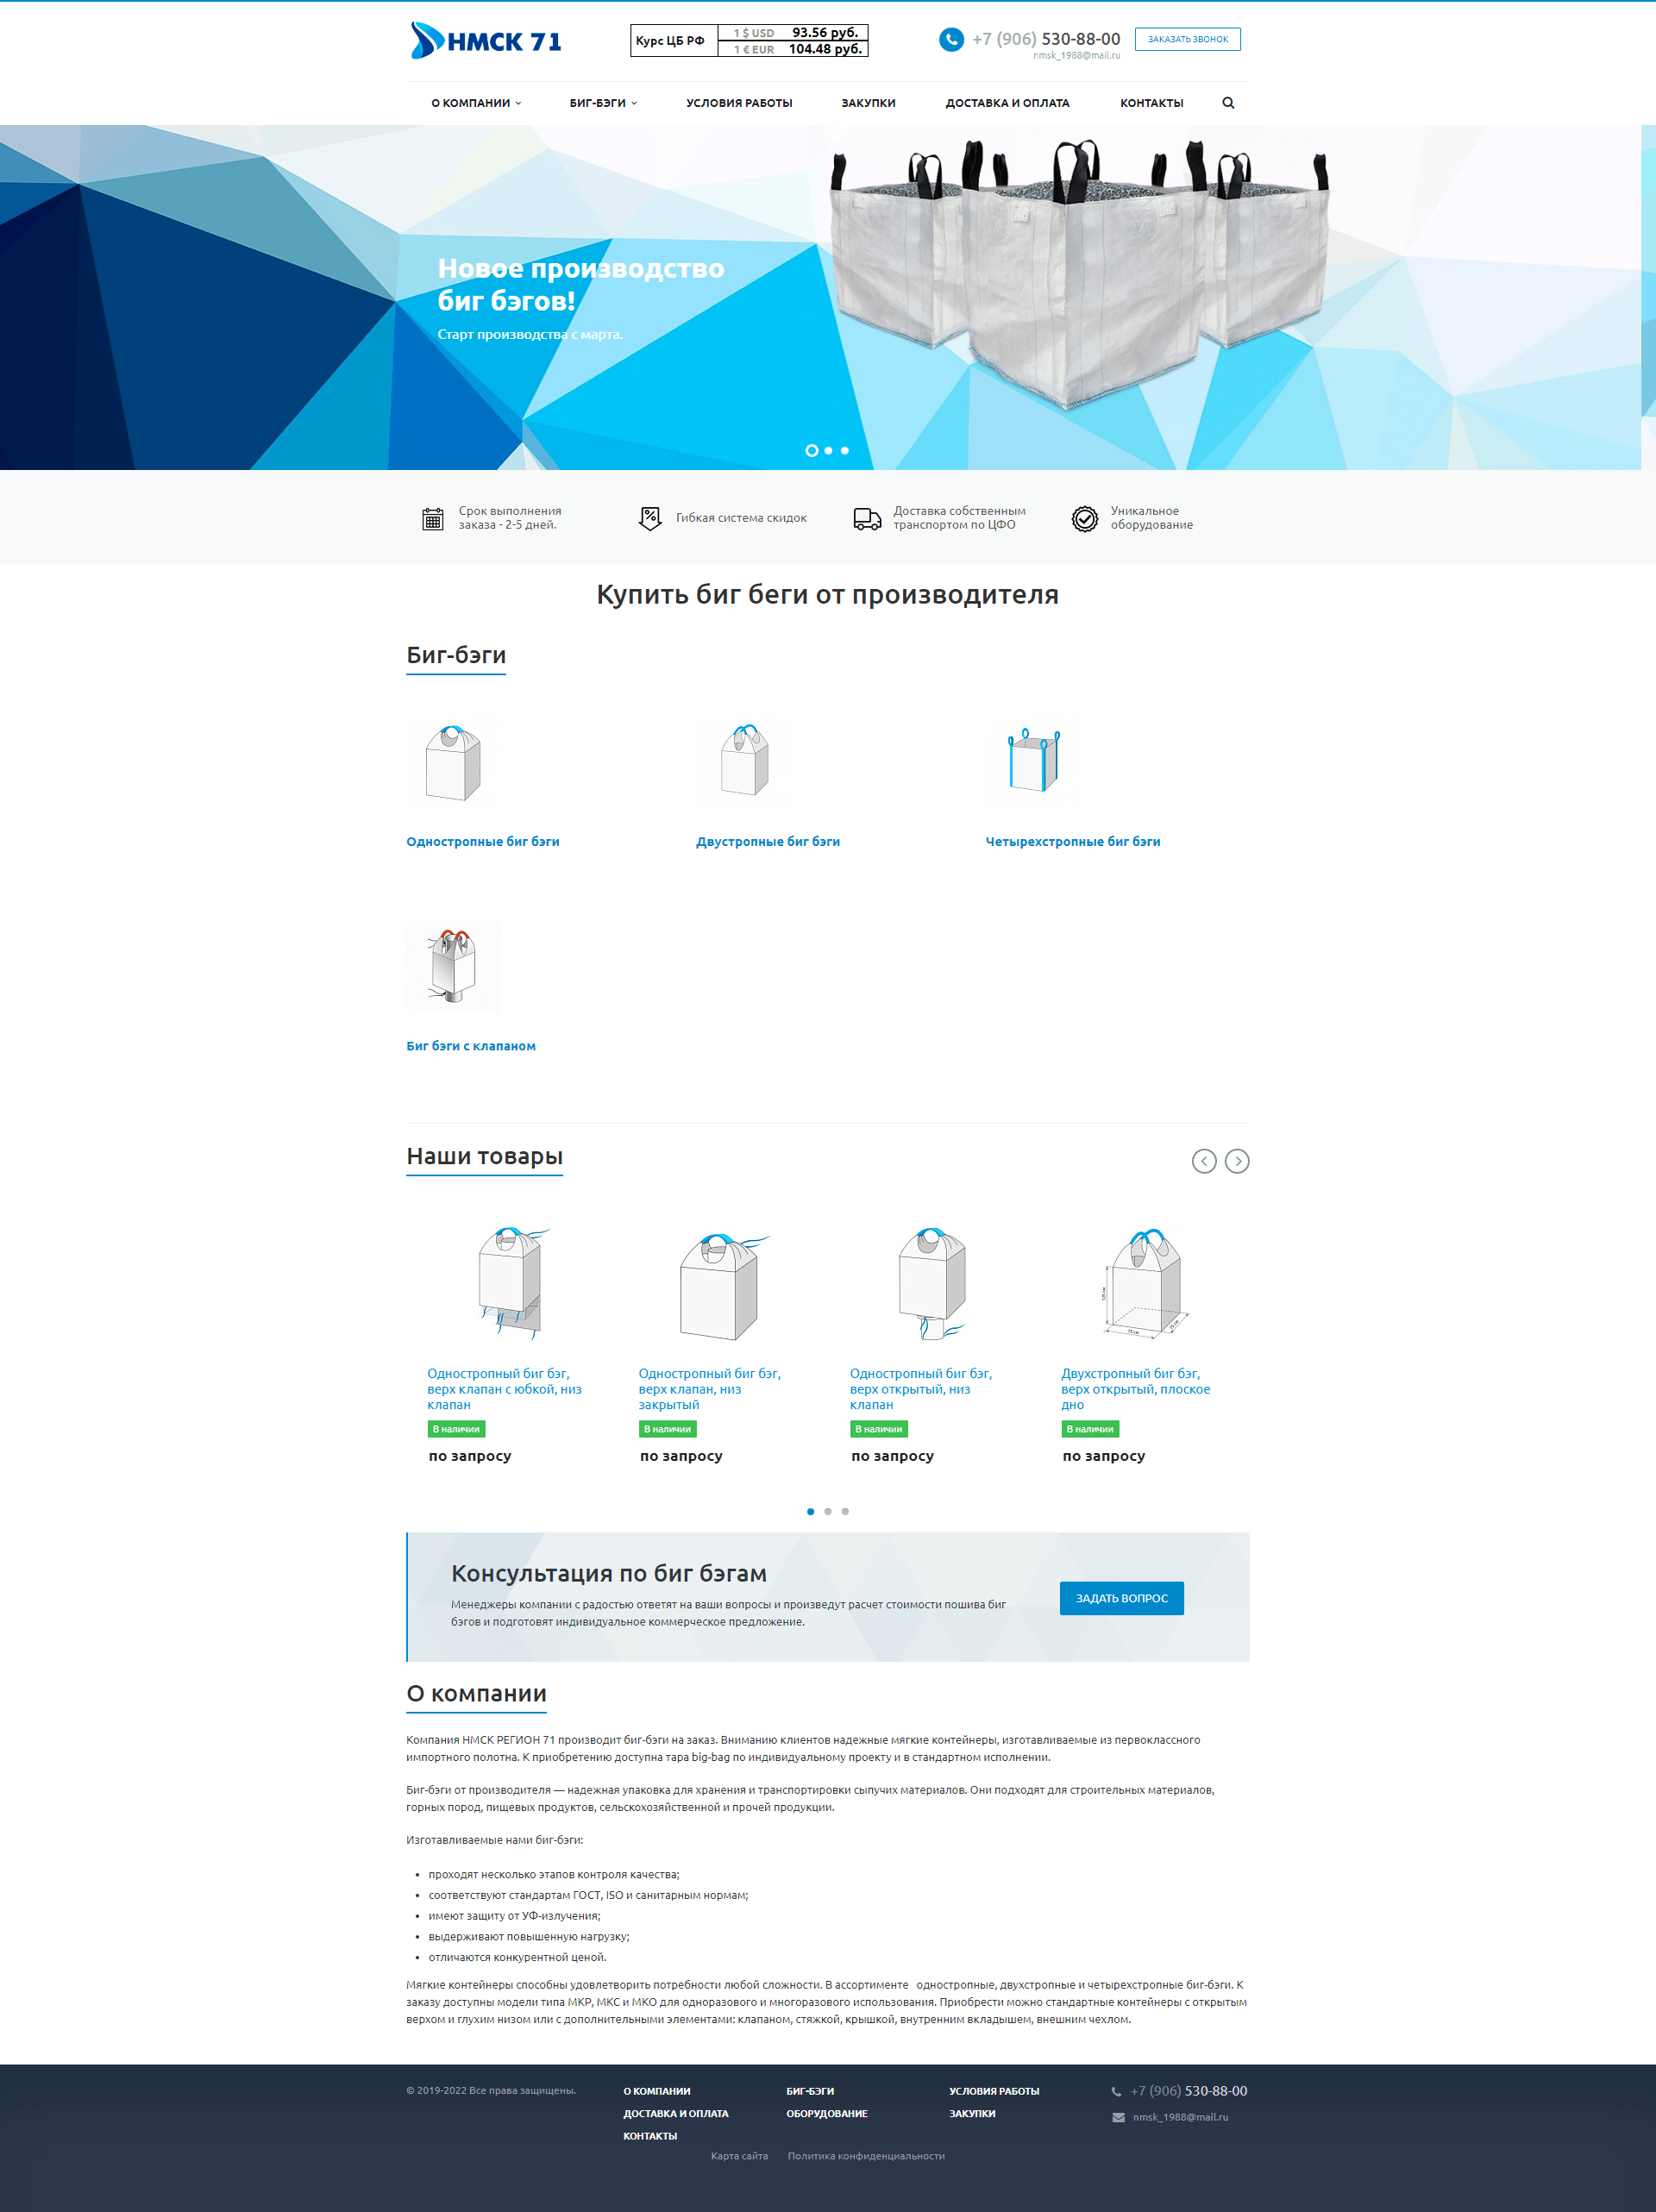1656x2212 pixels.
Task: Select the third banner slide dot
Action: click(845, 451)
